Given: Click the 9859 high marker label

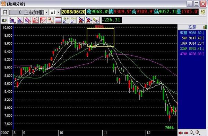Looking at the screenshot, I should coord(99,27).
